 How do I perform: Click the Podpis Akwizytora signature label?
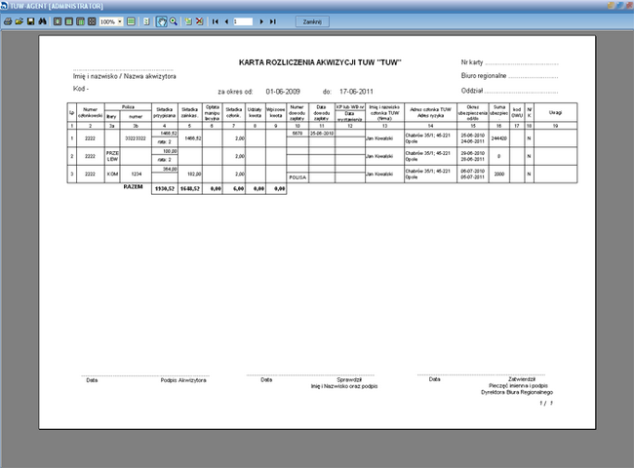point(183,380)
